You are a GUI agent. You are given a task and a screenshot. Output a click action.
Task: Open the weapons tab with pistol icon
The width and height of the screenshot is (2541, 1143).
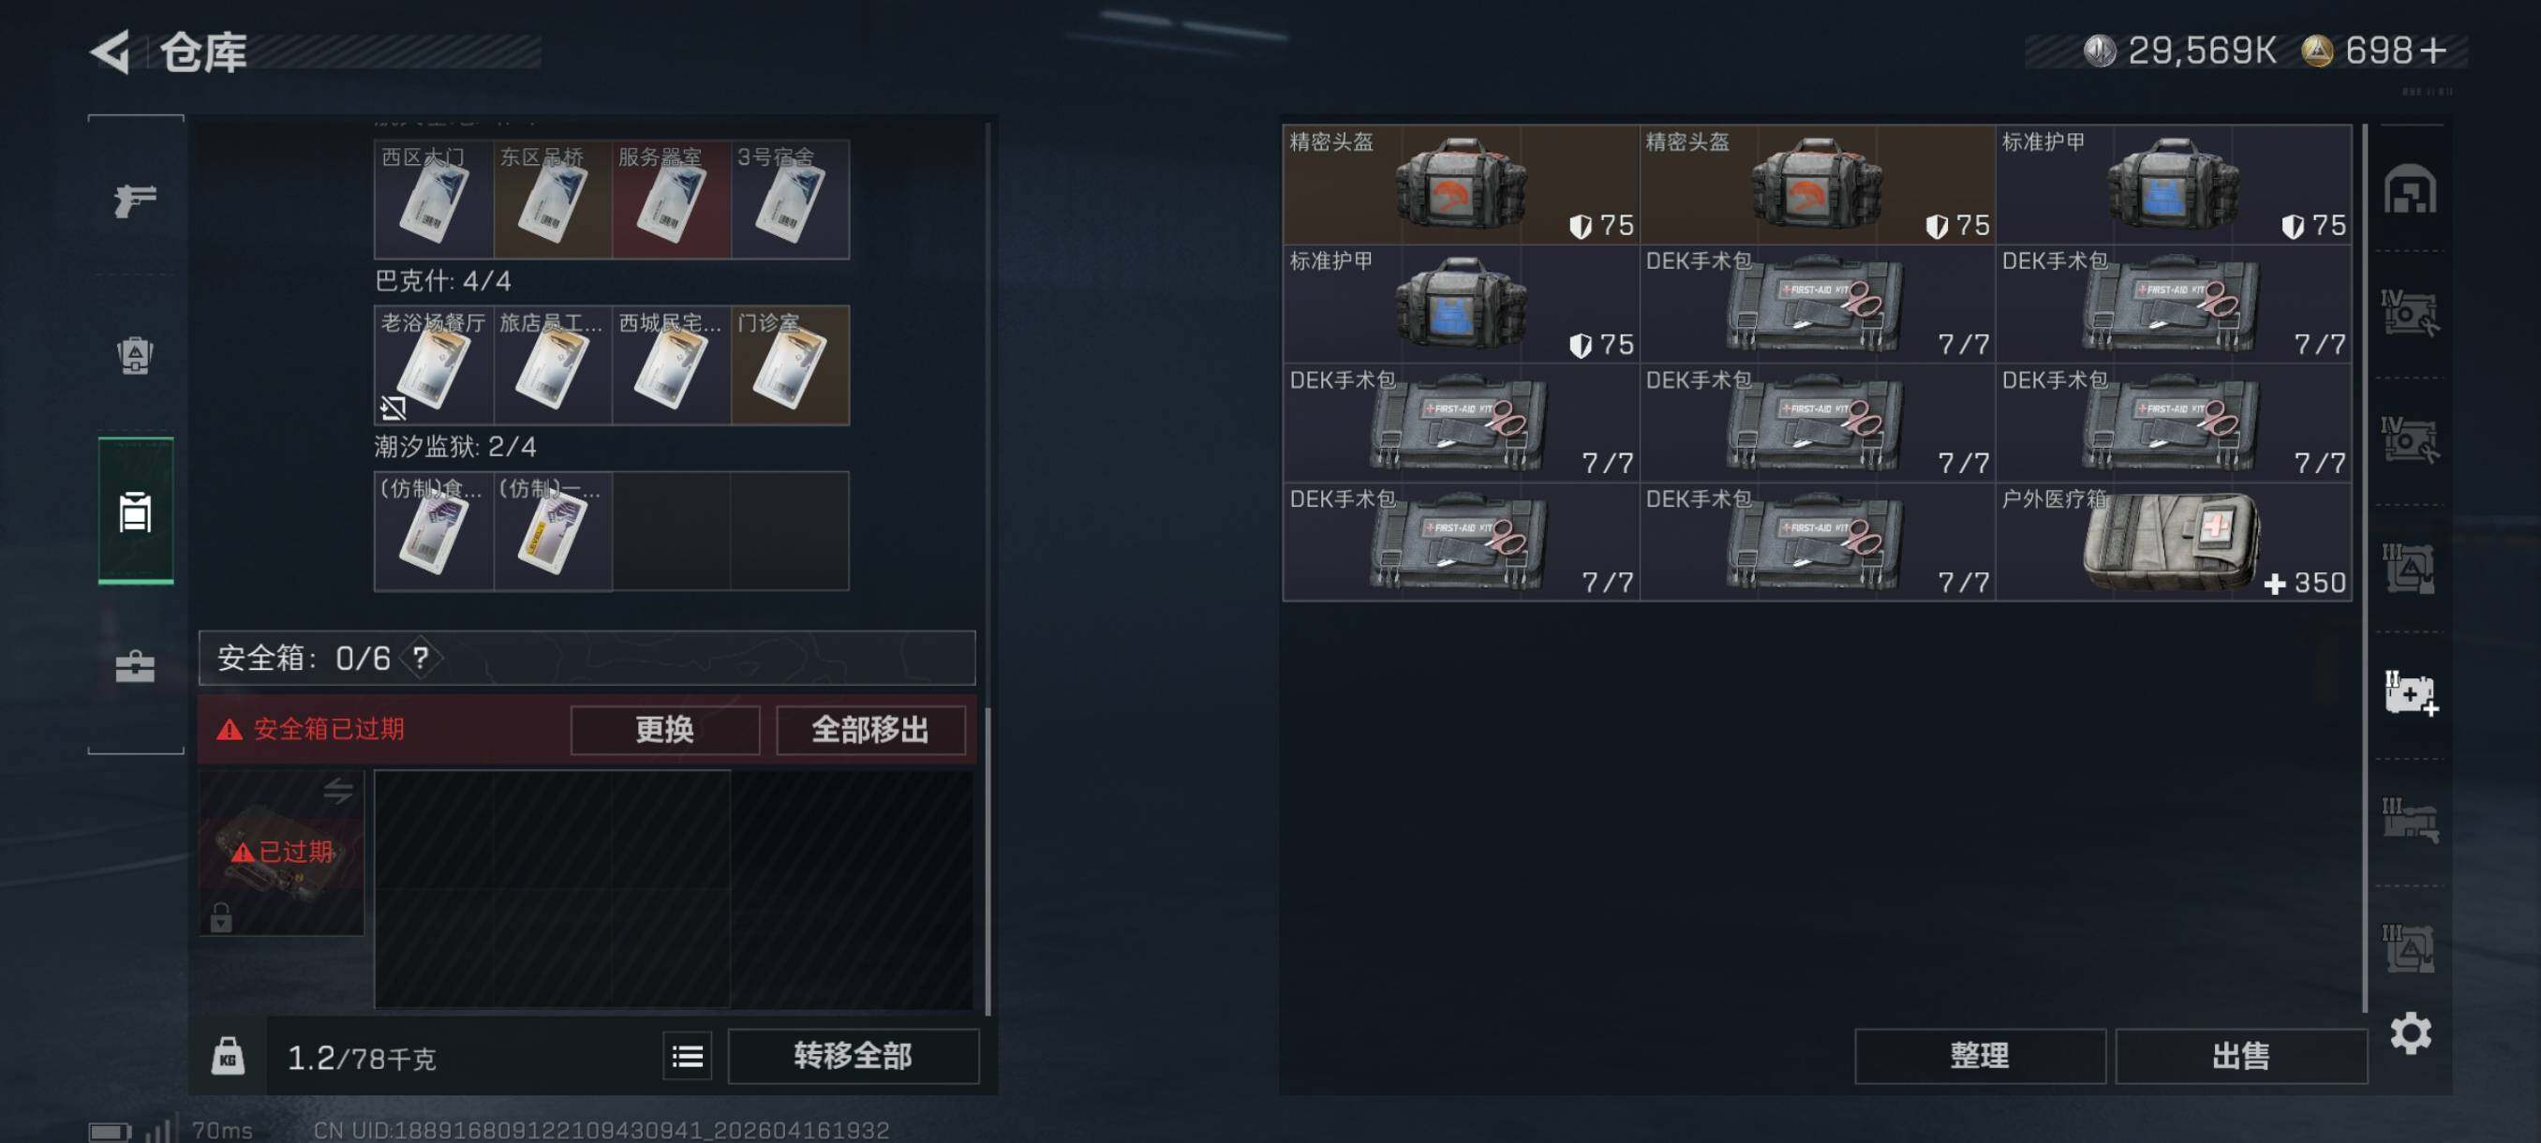coord(135,200)
